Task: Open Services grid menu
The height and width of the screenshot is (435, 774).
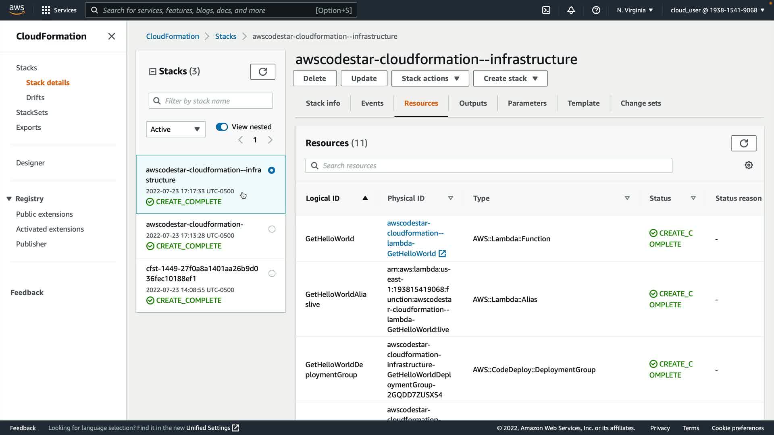Action: click(x=46, y=10)
